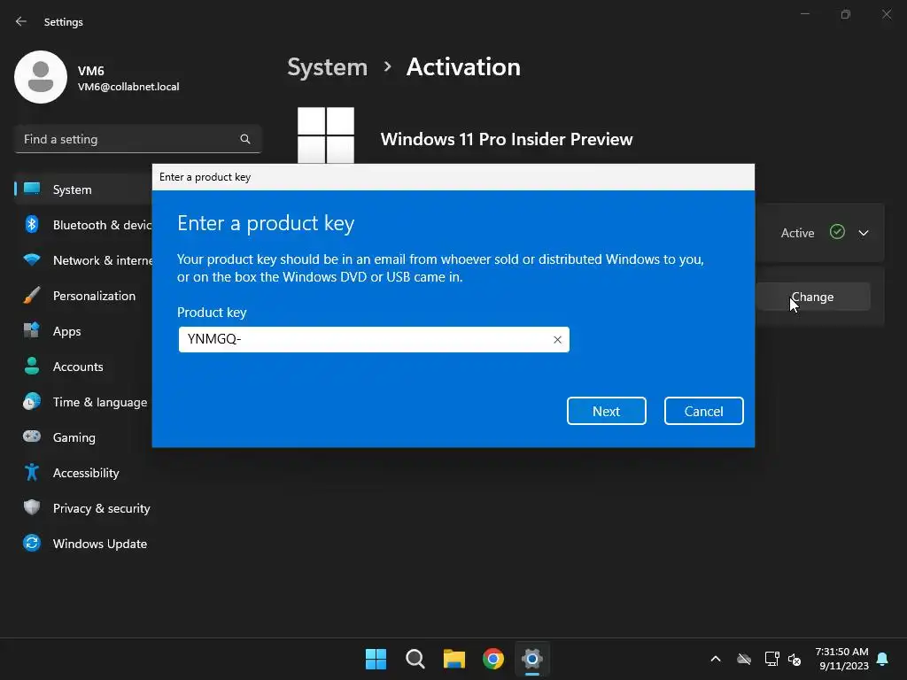Click the Privacy & security shield icon
The height and width of the screenshot is (680, 907).
(32, 507)
